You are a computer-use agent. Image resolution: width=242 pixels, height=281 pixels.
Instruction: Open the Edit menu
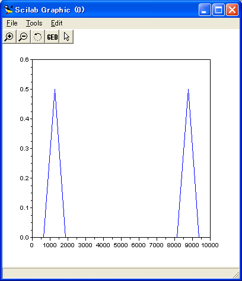[57, 23]
